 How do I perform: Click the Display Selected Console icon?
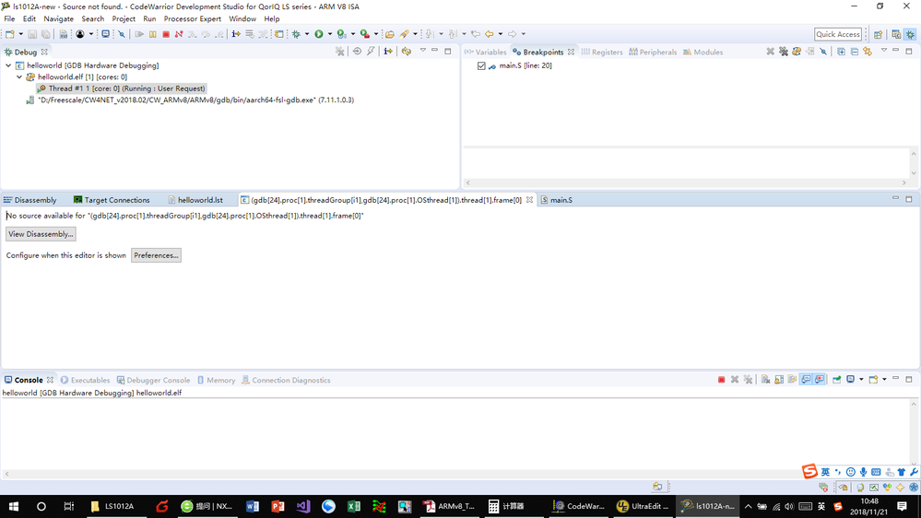(851, 380)
